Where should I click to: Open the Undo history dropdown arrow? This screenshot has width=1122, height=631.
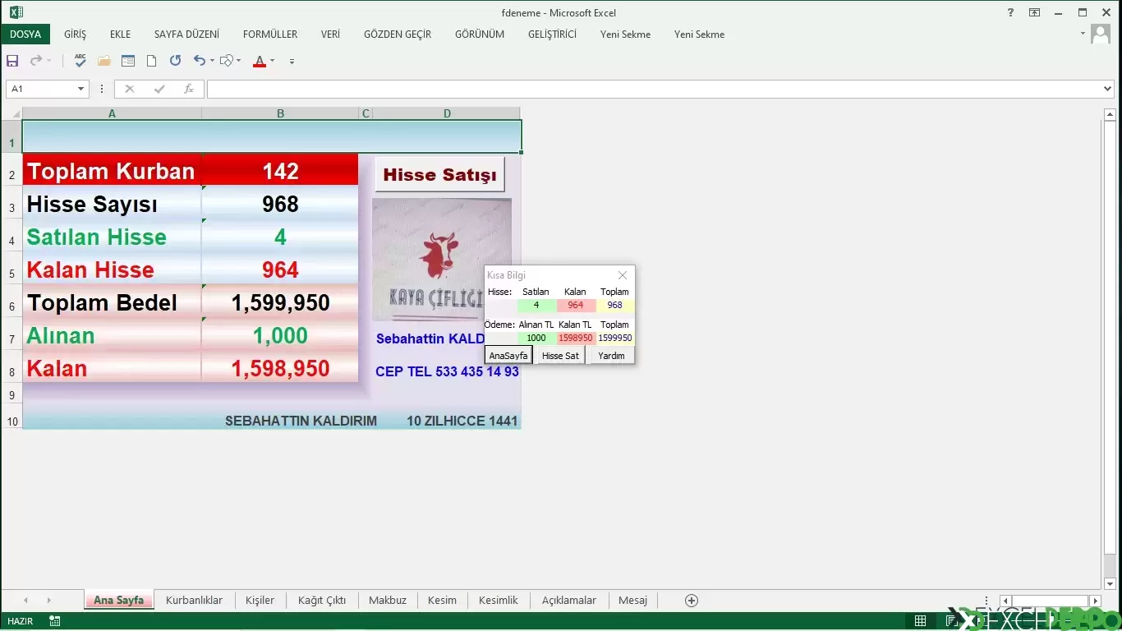(212, 61)
